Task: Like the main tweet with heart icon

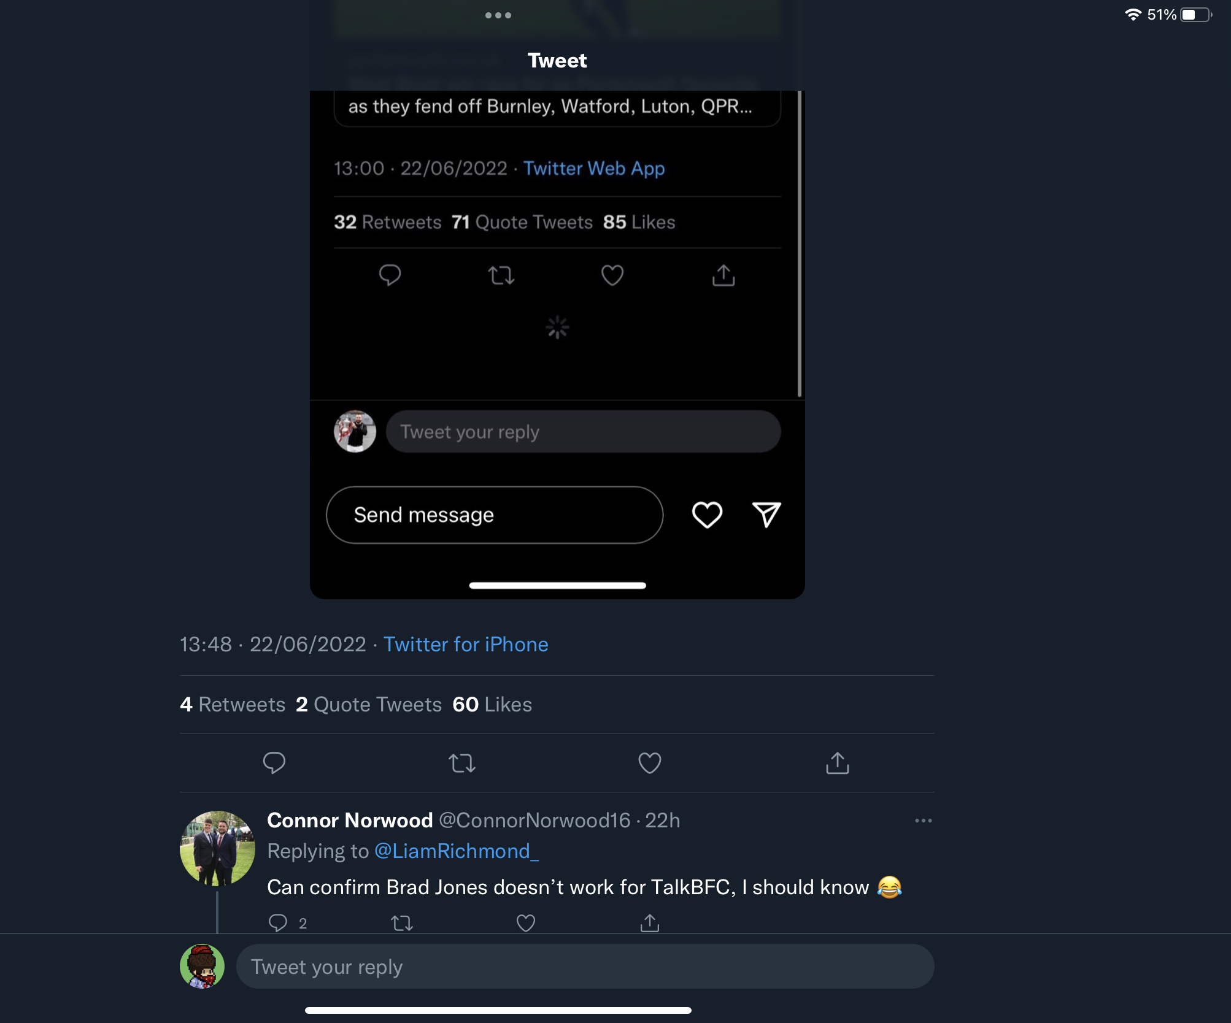Action: point(649,763)
